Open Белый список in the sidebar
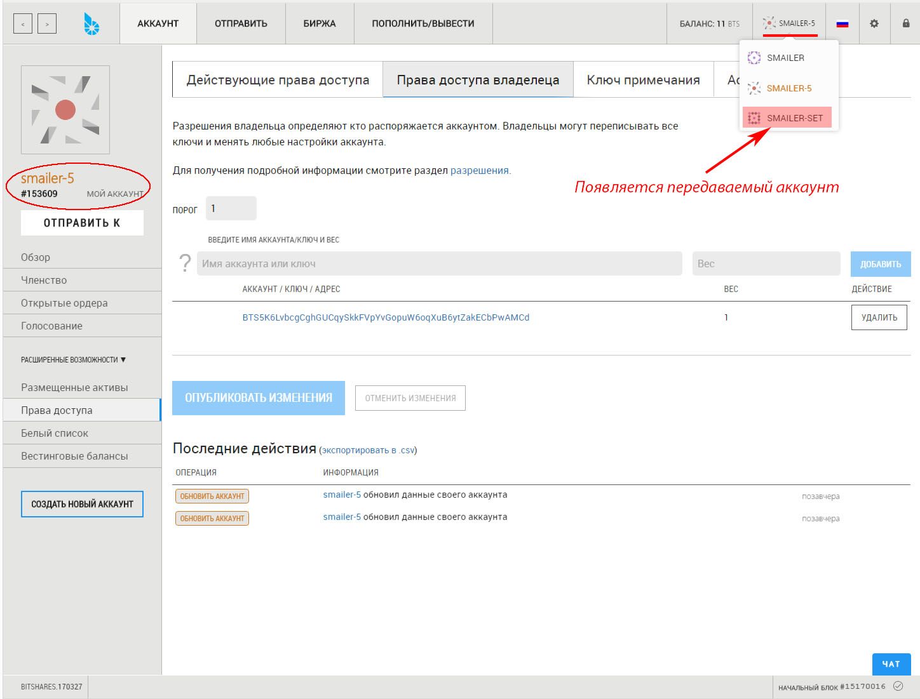920x699 pixels. [82, 433]
